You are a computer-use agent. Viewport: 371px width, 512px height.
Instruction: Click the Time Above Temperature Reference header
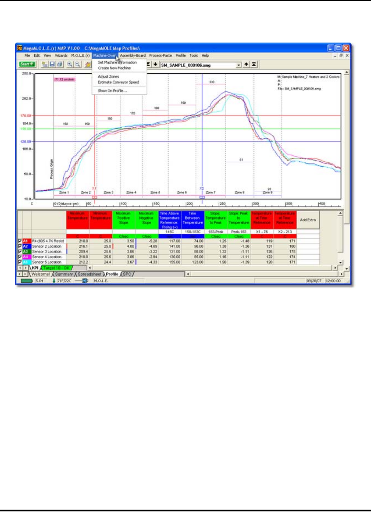(x=169, y=220)
